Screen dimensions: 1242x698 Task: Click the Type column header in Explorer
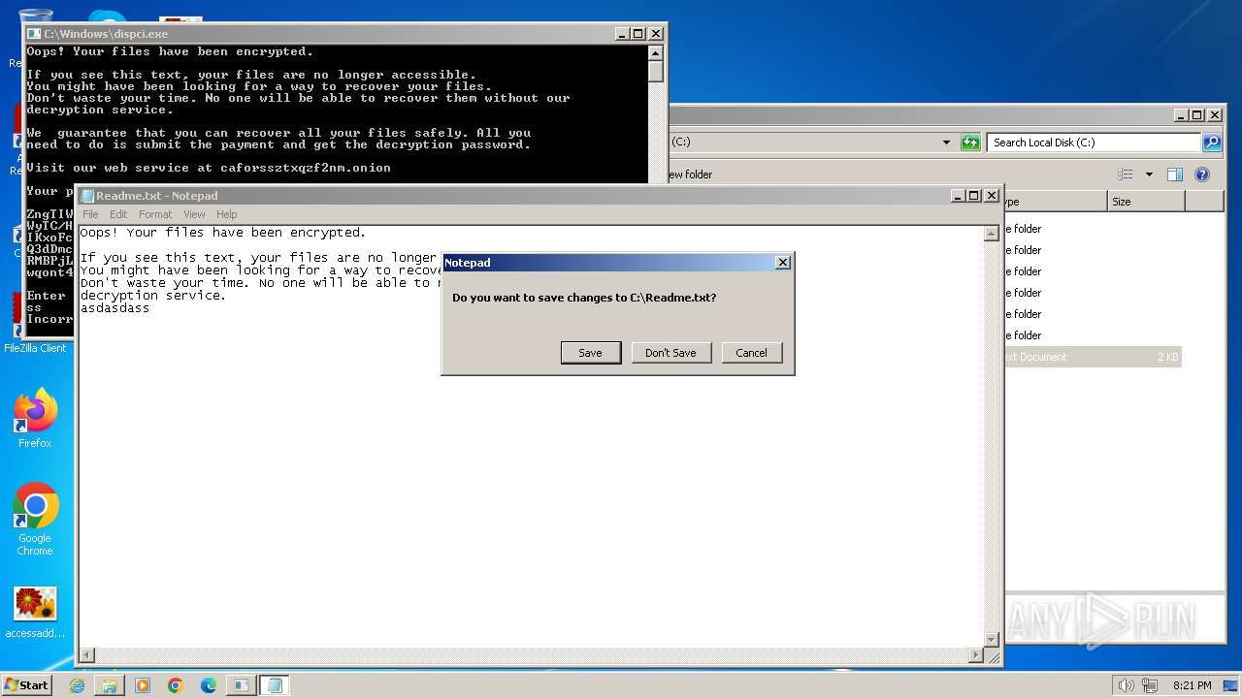coord(1056,202)
